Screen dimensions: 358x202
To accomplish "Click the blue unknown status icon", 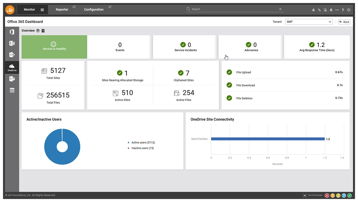I will point(344,195).
